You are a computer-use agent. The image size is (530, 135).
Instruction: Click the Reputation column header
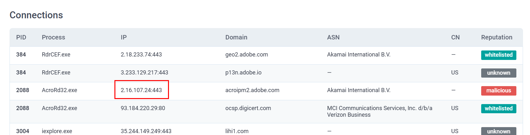click(496, 37)
